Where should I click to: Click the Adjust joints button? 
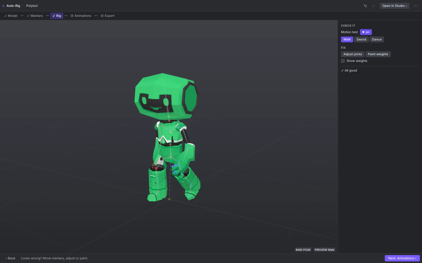(x=353, y=54)
